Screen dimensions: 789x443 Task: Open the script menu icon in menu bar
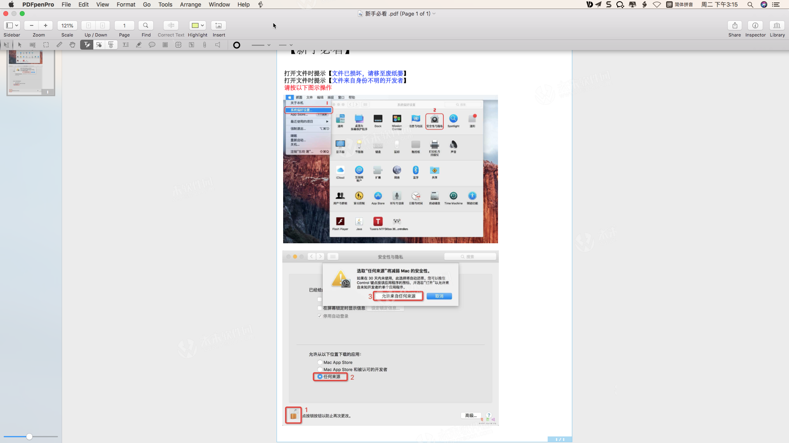(261, 5)
